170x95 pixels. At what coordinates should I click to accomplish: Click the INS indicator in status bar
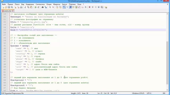coord(164,93)
